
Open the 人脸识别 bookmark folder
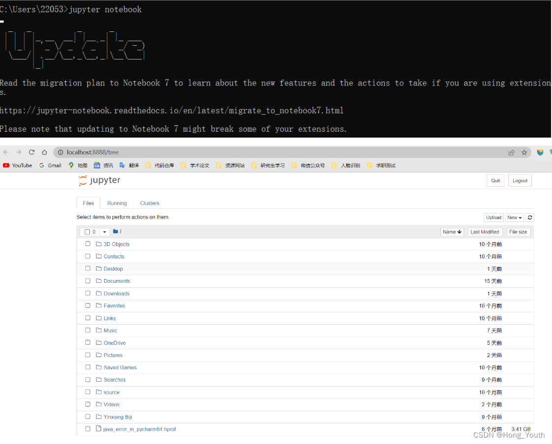point(346,166)
